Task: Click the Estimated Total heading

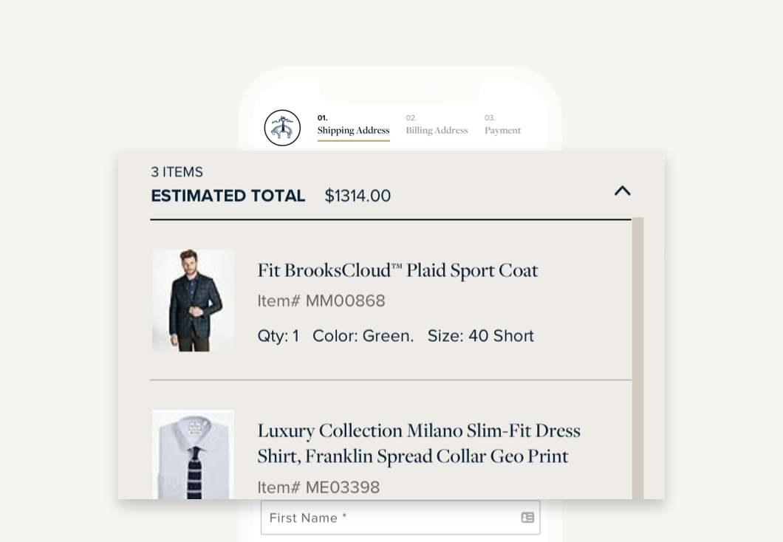Action: point(228,196)
